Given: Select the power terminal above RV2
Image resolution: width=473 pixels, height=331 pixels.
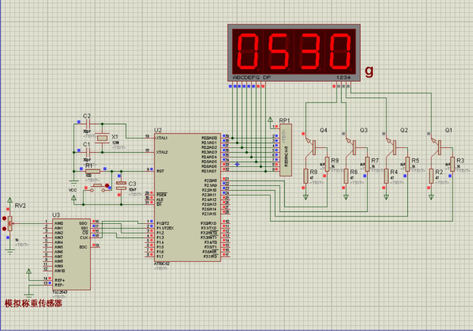Looking at the screenshot, I should pos(10,200).
